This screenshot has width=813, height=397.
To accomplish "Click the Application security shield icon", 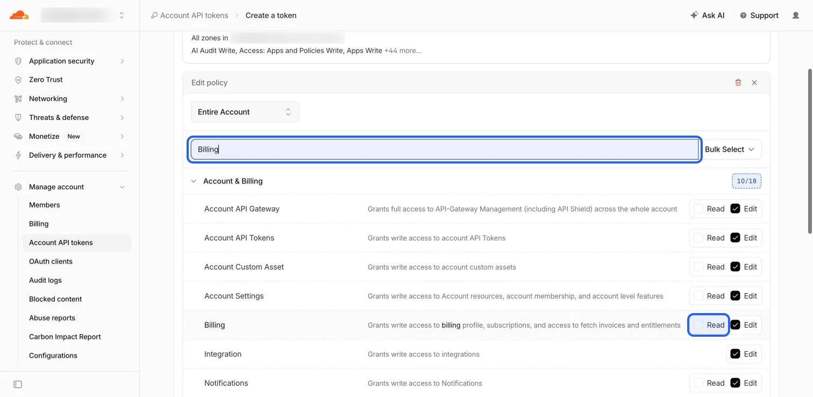I will [18, 61].
